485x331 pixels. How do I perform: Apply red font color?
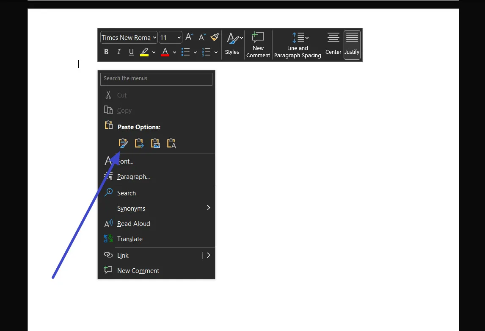coord(165,52)
